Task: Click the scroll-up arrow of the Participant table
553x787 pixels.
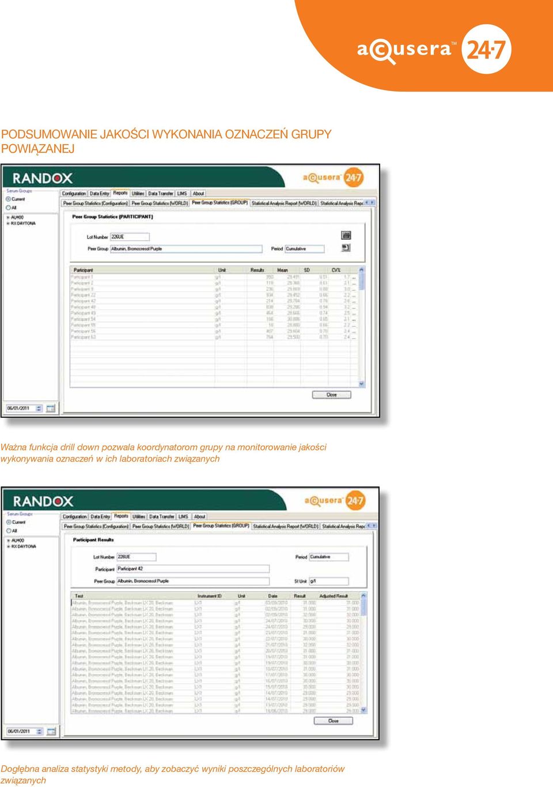Action: pos(362,270)
